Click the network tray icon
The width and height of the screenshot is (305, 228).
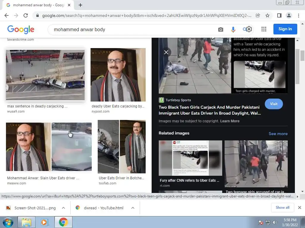pyautogui.click(x=268, y=222)
